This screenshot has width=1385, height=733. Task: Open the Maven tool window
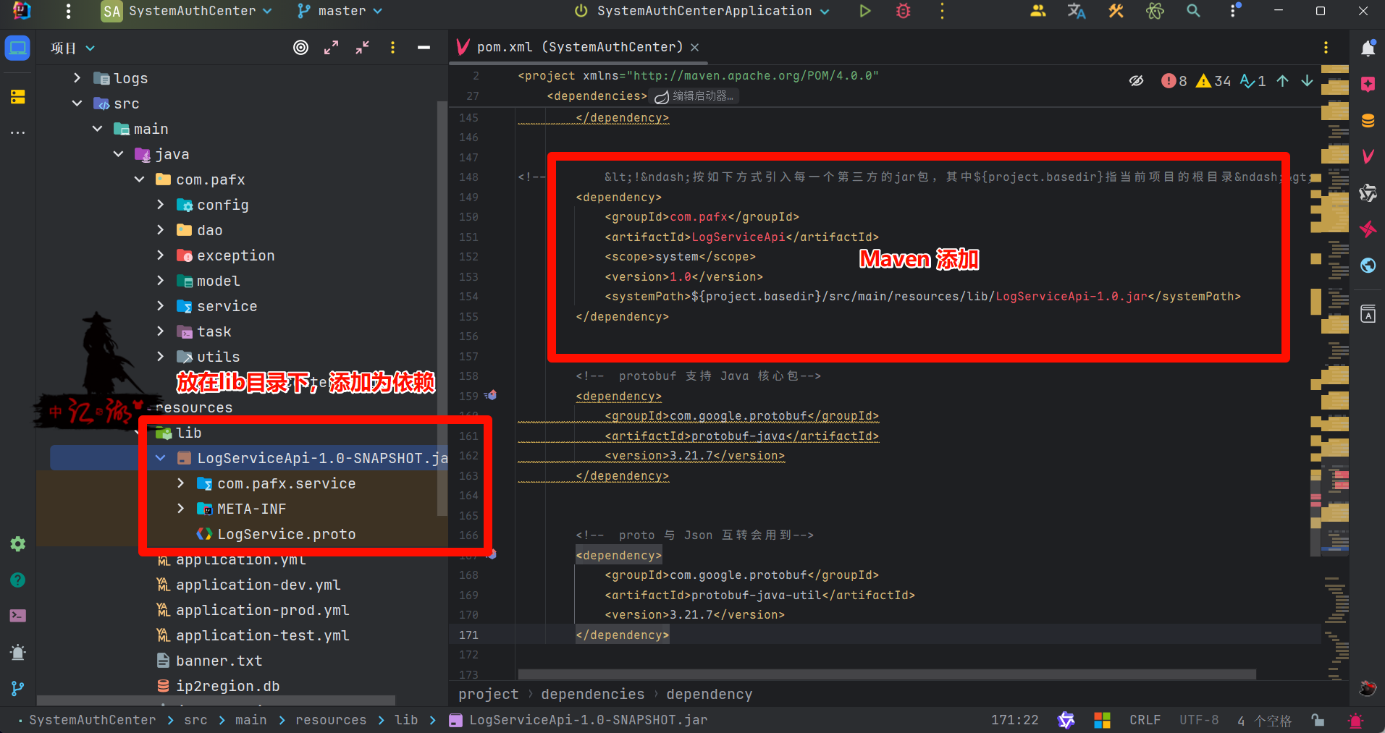click(x=1368, y=156)
